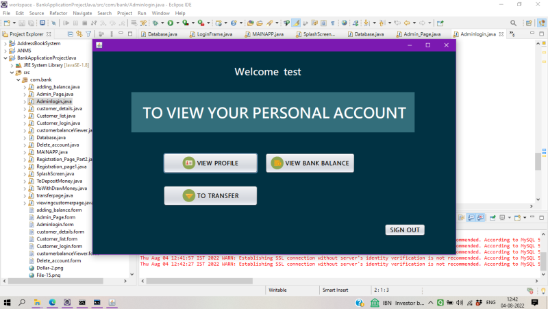
Task: Click the TO TRANSFER button
Action: click(210, 196)
